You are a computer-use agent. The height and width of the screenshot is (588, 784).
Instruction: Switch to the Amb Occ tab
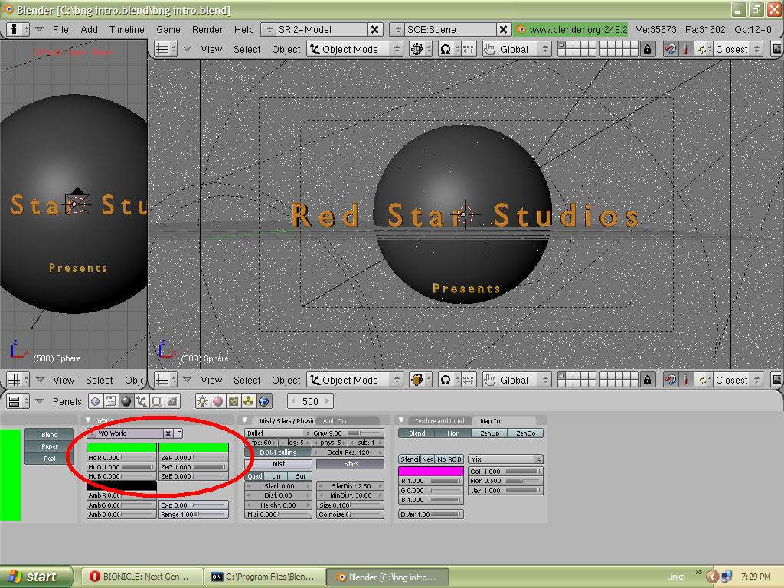335,421
